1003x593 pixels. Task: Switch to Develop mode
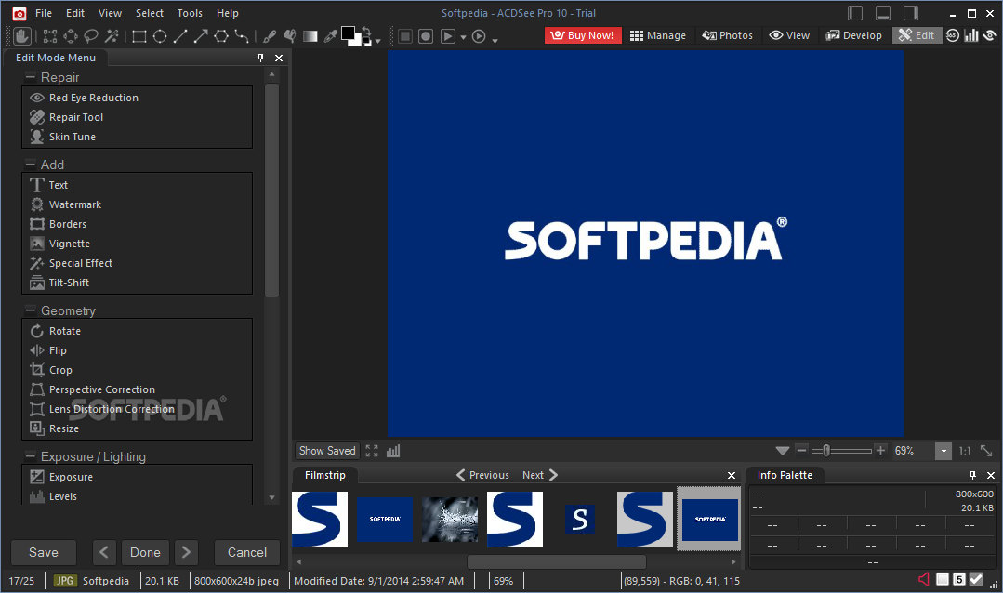point(854,35)
